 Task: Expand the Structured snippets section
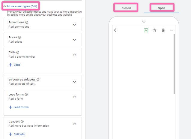pos(75,82)
